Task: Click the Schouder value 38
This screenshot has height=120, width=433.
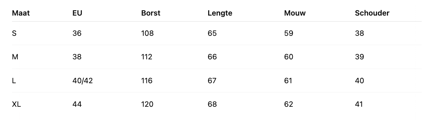Action: tap(359, 33)
